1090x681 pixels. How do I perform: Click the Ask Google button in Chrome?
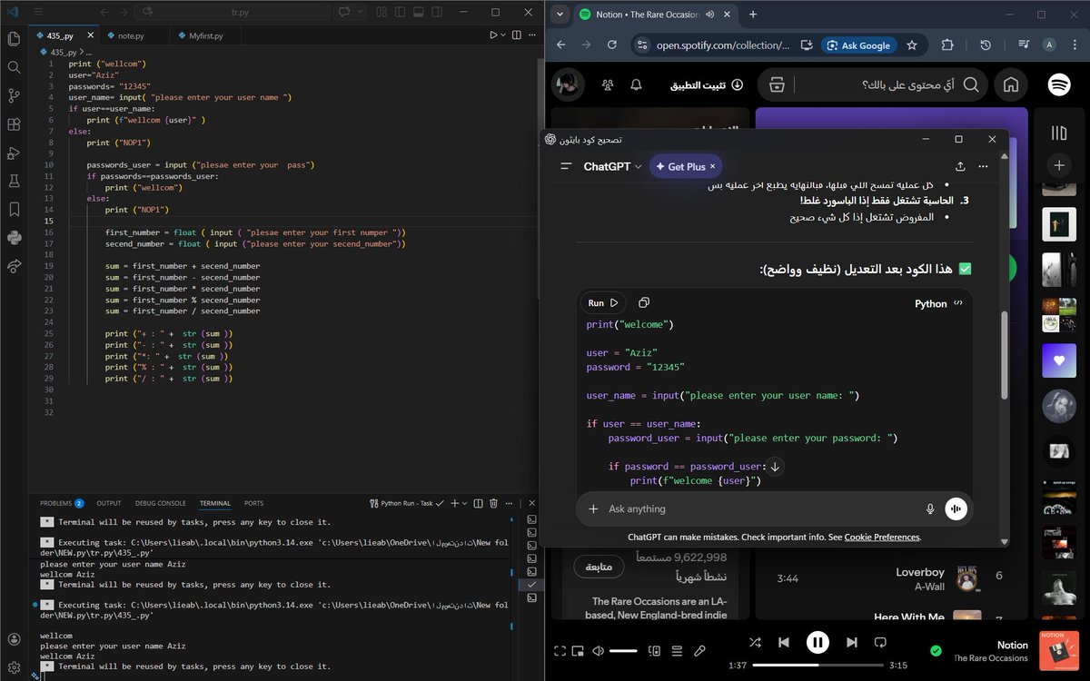pos(859,45)
